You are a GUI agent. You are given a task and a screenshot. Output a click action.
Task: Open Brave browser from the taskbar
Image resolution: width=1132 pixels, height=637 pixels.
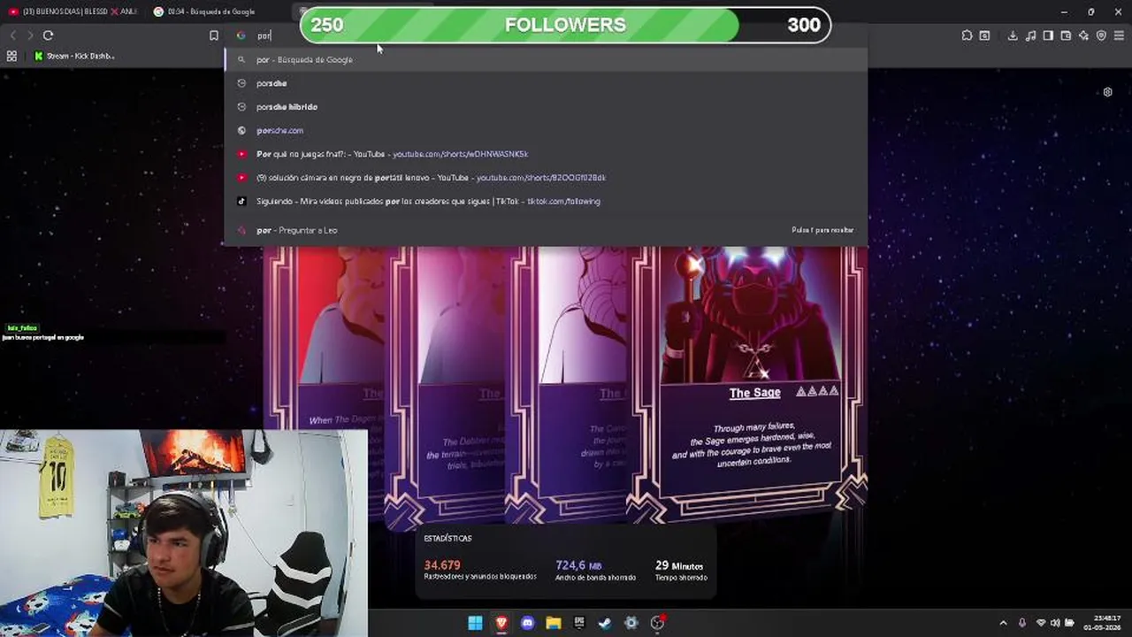click(x=501, y=623)
